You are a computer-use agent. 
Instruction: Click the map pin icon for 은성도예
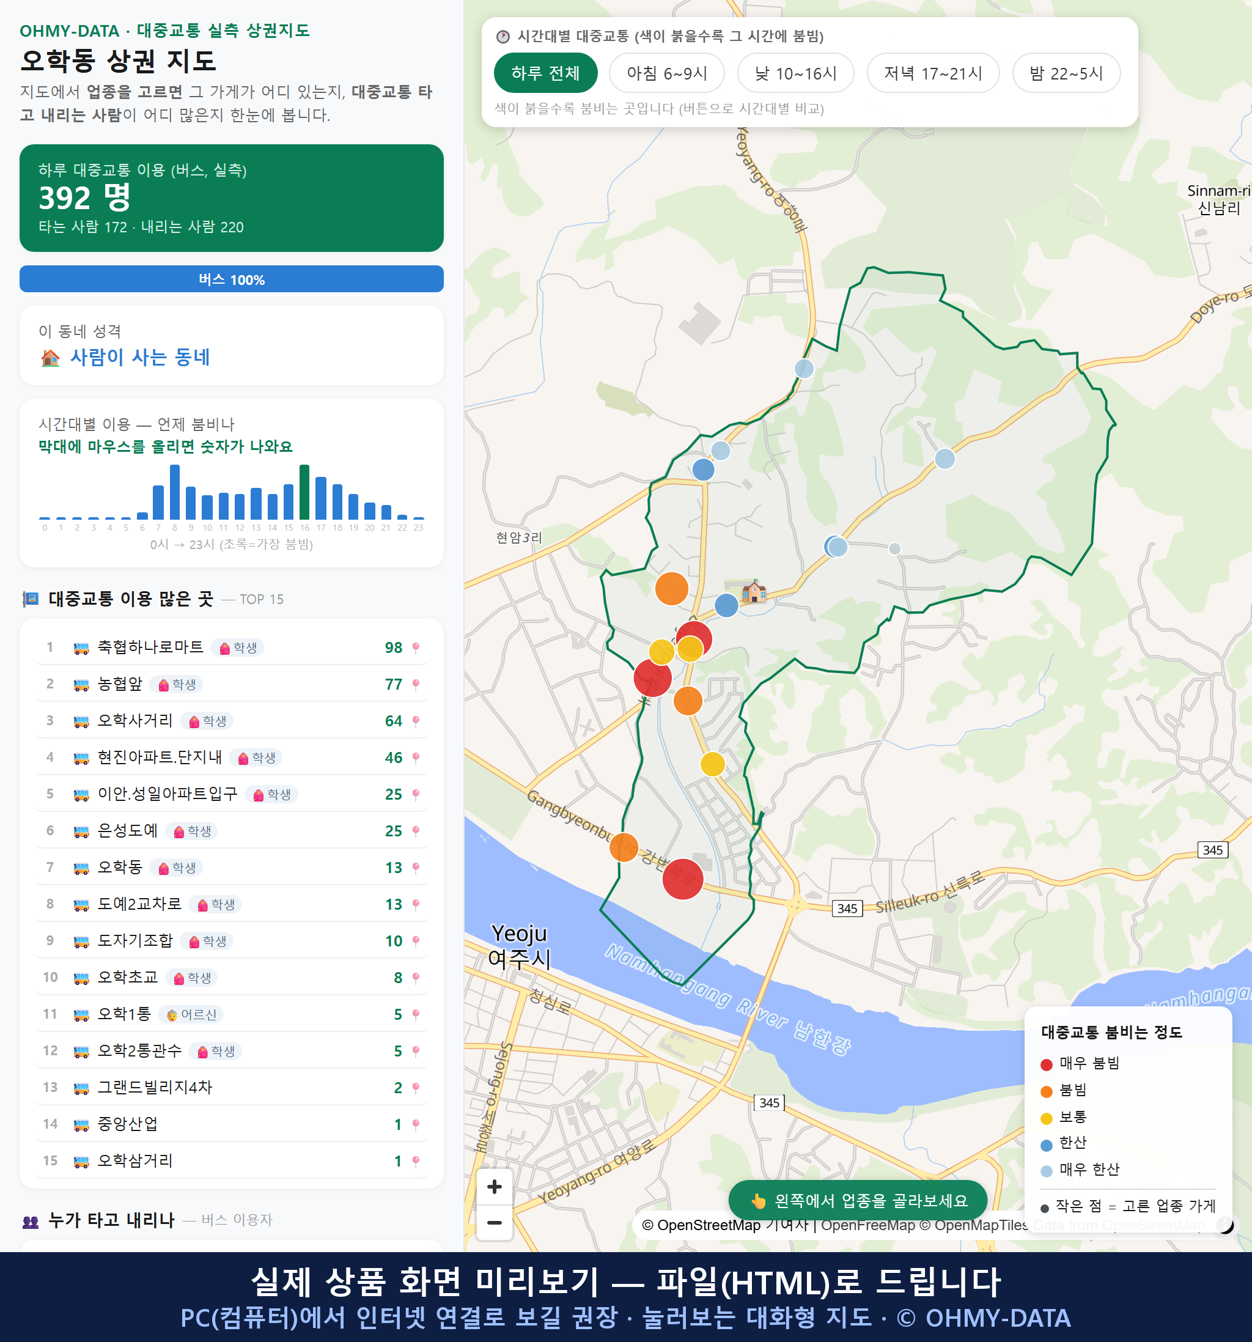point(416,831)
